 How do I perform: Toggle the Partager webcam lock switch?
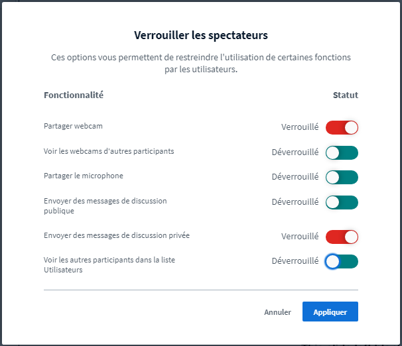(x=342, y=127)
